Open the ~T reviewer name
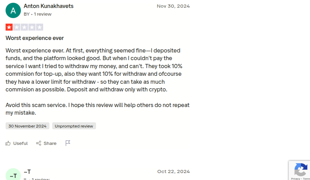 27,172
